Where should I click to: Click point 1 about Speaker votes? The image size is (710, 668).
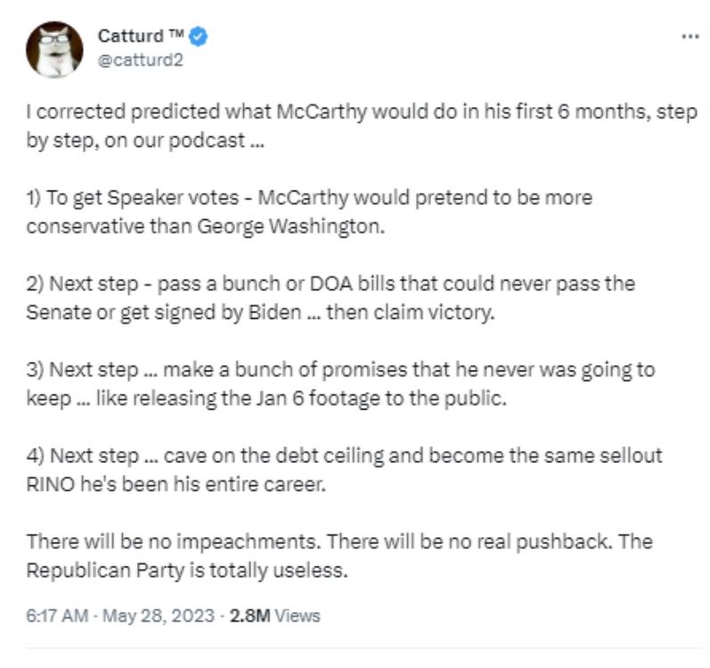(x=309, y=212)
